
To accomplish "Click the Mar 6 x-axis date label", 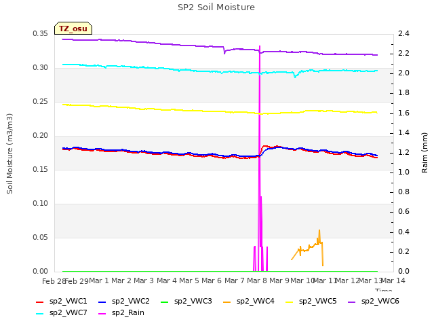I will pyautogui.click(x=212, y=280).
